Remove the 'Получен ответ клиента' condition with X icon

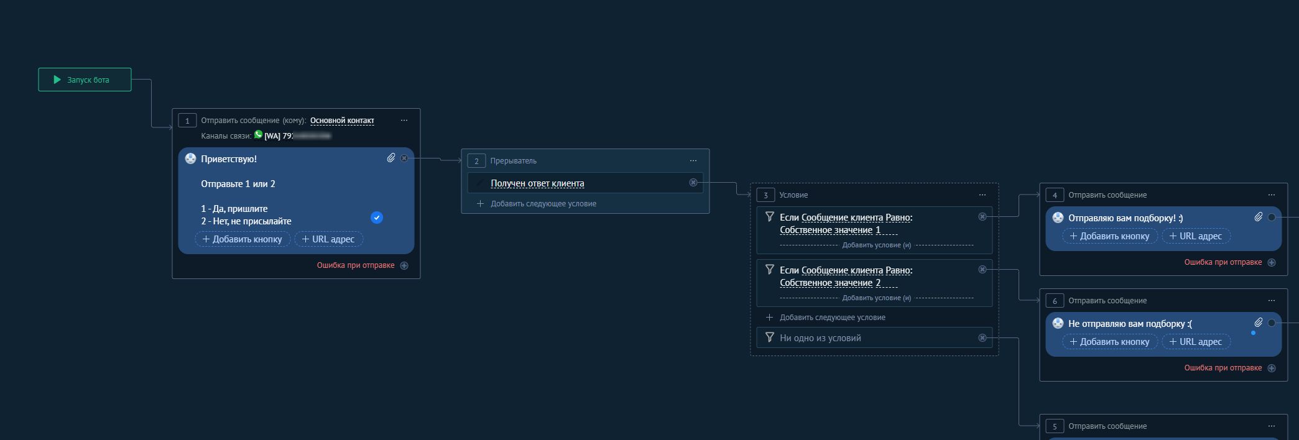(x=693, y=183)
